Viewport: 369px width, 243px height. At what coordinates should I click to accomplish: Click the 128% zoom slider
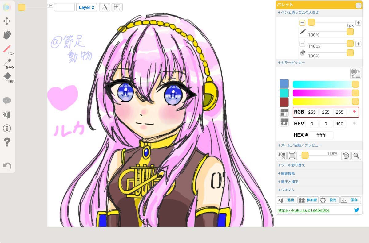point(319,156)
